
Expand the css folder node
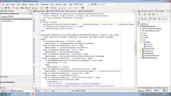tap(141, 33)
